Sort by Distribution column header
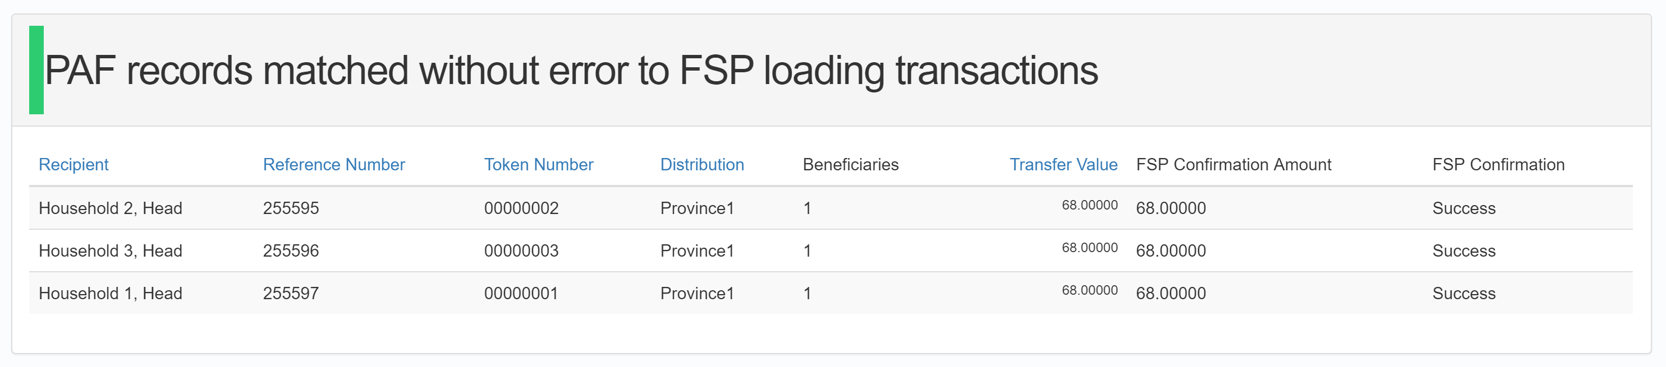 click(702, 165)
